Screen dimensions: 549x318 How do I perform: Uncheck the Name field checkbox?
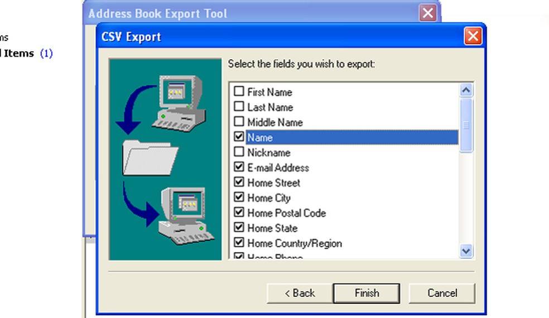[239, 137]
